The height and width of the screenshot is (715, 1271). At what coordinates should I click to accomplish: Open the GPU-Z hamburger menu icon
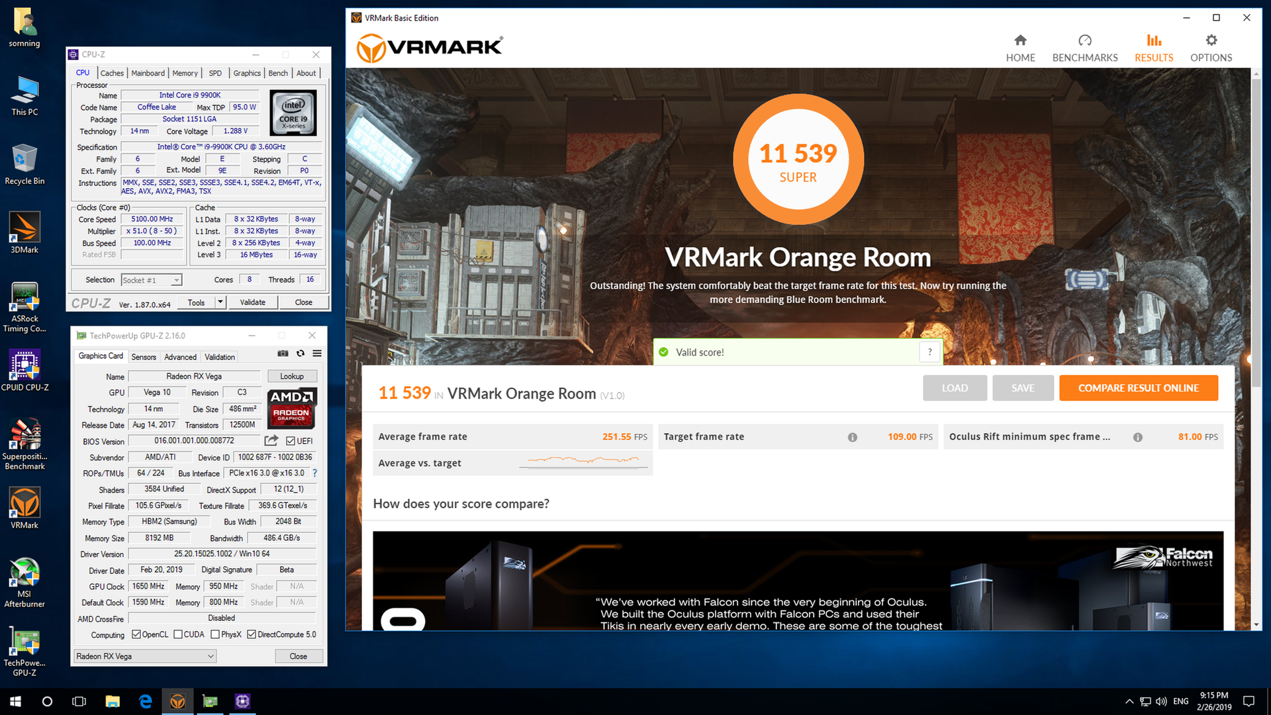317,354
